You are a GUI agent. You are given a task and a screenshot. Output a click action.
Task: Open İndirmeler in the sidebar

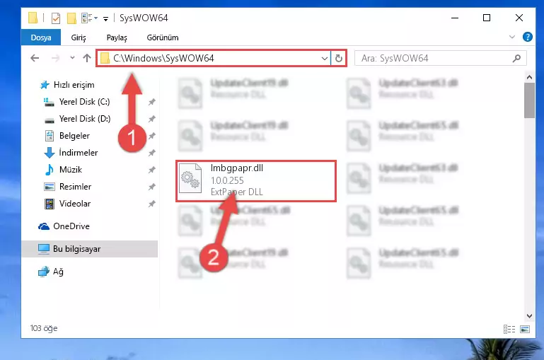click(78, 153)
